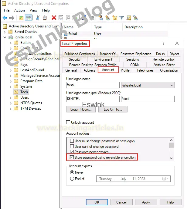Switch to the Member Of tab
Screen dimensions: 187x209
(x=107, y=54)
